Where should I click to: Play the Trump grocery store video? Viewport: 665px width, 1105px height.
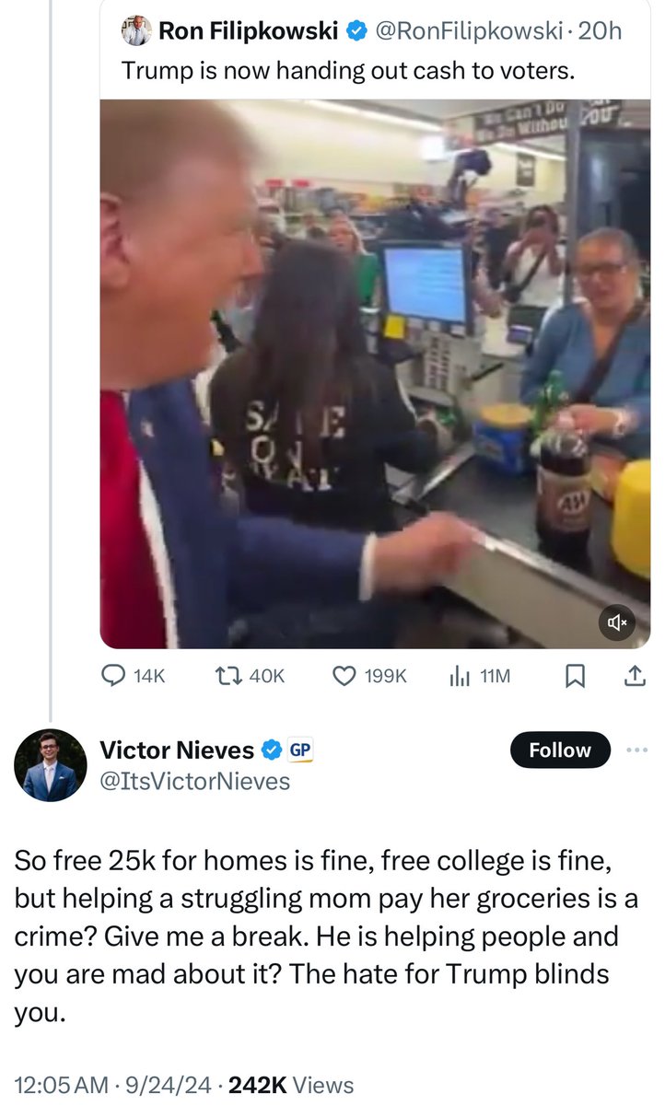(x=375, y=373)
